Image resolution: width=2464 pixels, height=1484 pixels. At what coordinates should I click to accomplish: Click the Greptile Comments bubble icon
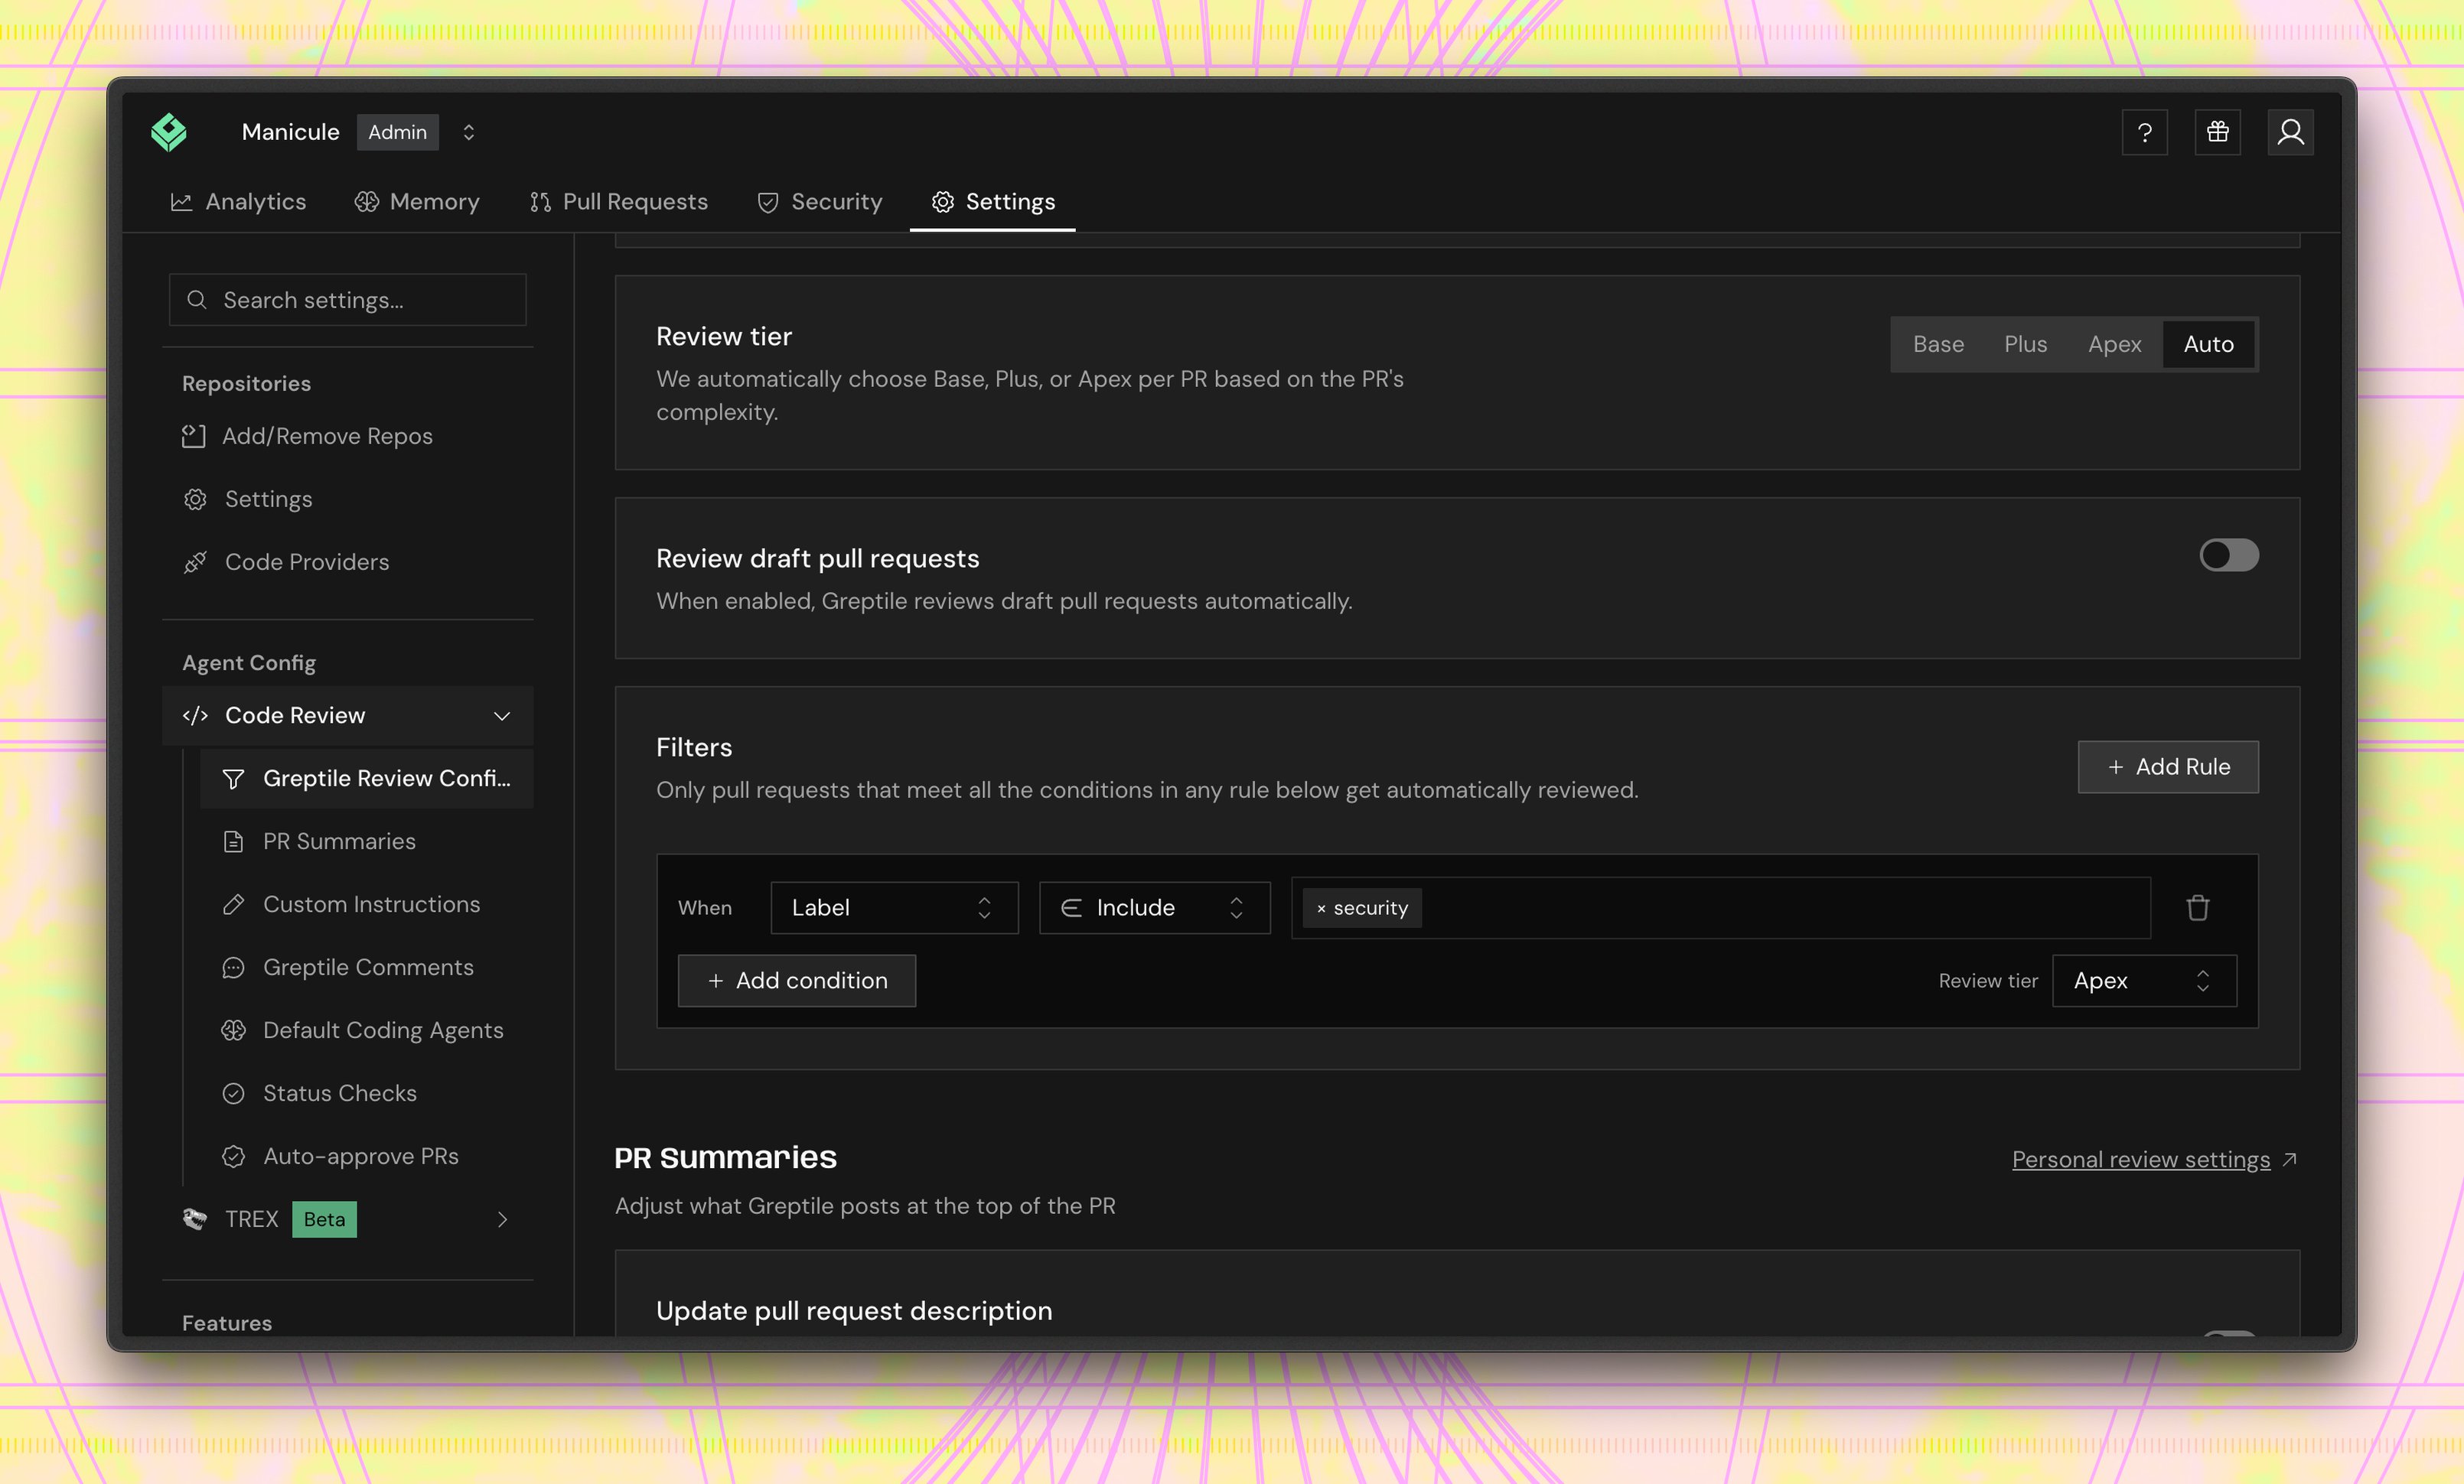coord(233,968)
